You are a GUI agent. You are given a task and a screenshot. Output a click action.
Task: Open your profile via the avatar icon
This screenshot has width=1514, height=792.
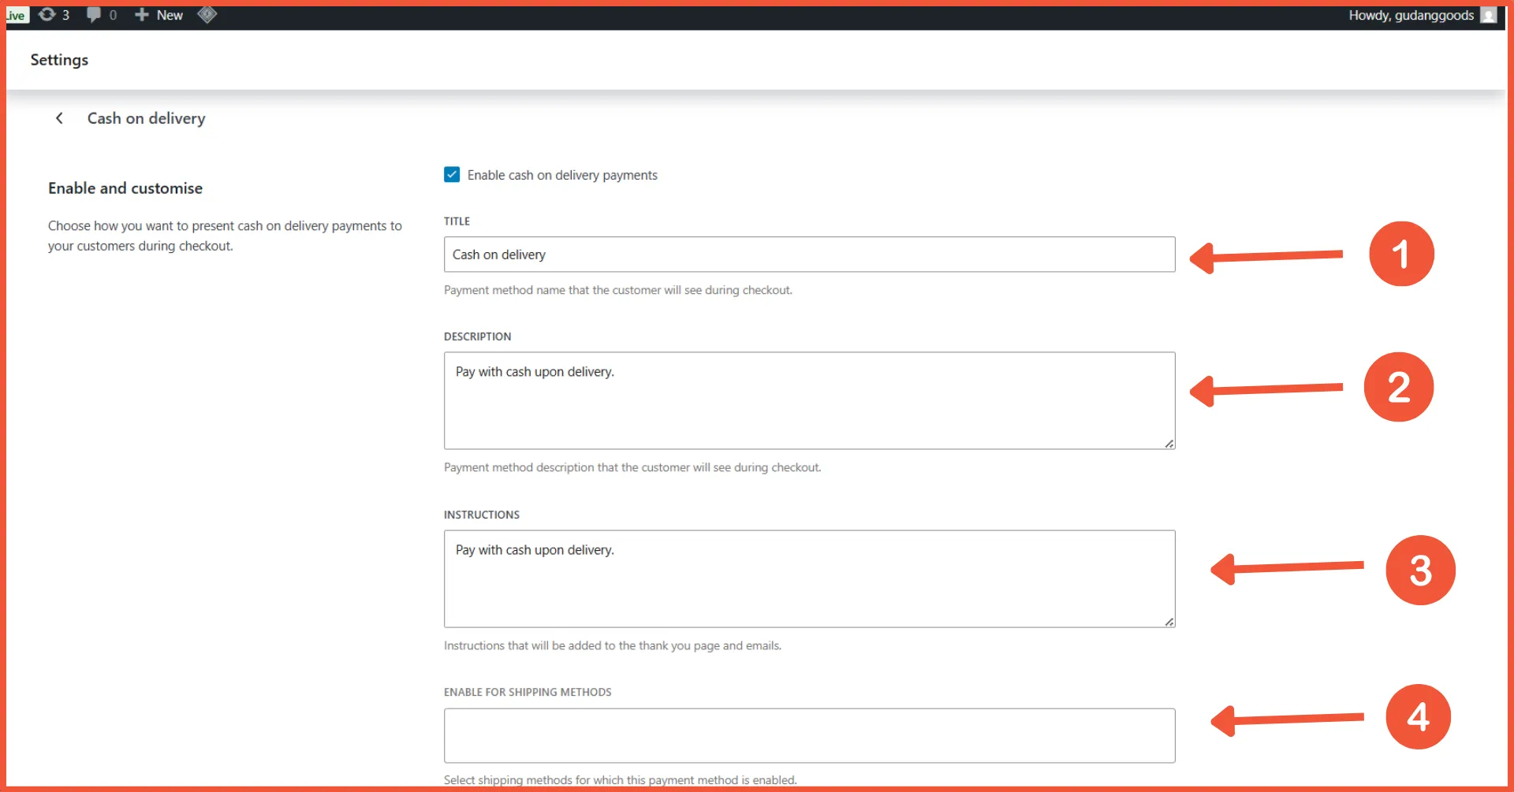click(x=1490, y=15)
